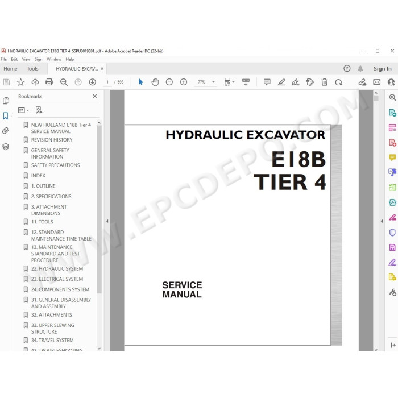Share a link to the file icon
Image resolution: width=398 pixels, height=398 pixels.
coord(362,82)
